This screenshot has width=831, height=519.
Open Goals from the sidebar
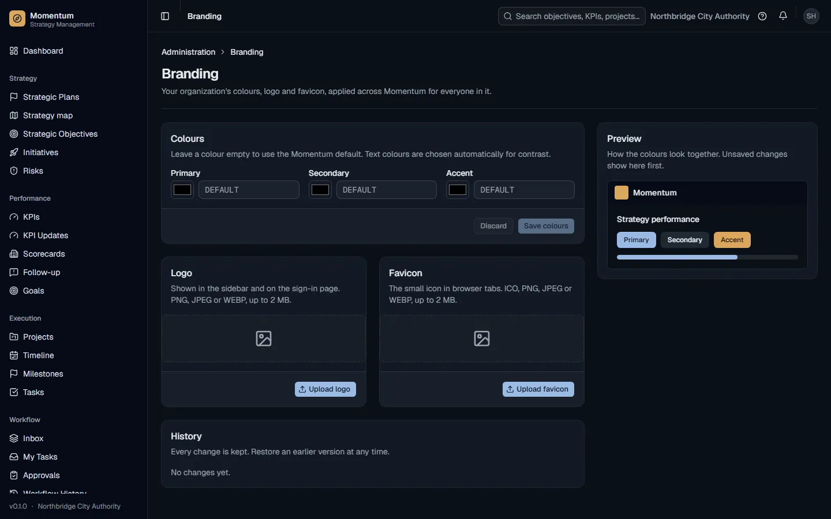point(73,291)
